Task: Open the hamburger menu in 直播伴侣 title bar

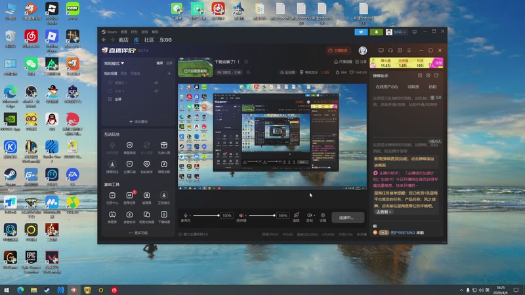Action: click(409, 50)
